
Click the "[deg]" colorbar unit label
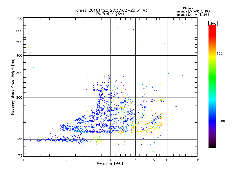(213, 23)
